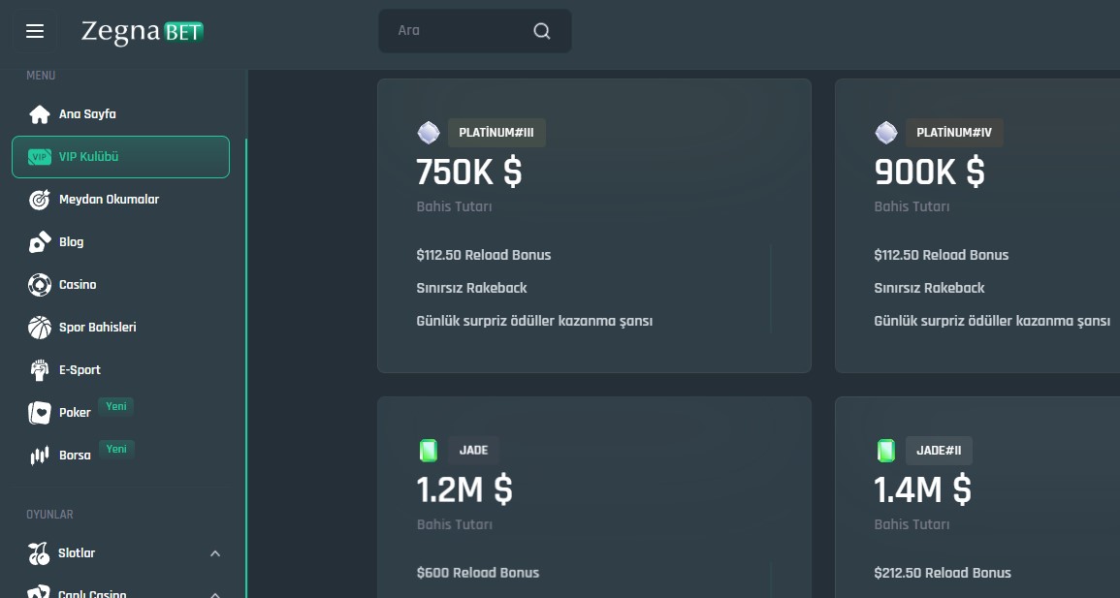Viewport: 1120px width, 598px height.
Task: Click the ZegnaBET logo
Action: pyautogui.click(x=143, y=31)
